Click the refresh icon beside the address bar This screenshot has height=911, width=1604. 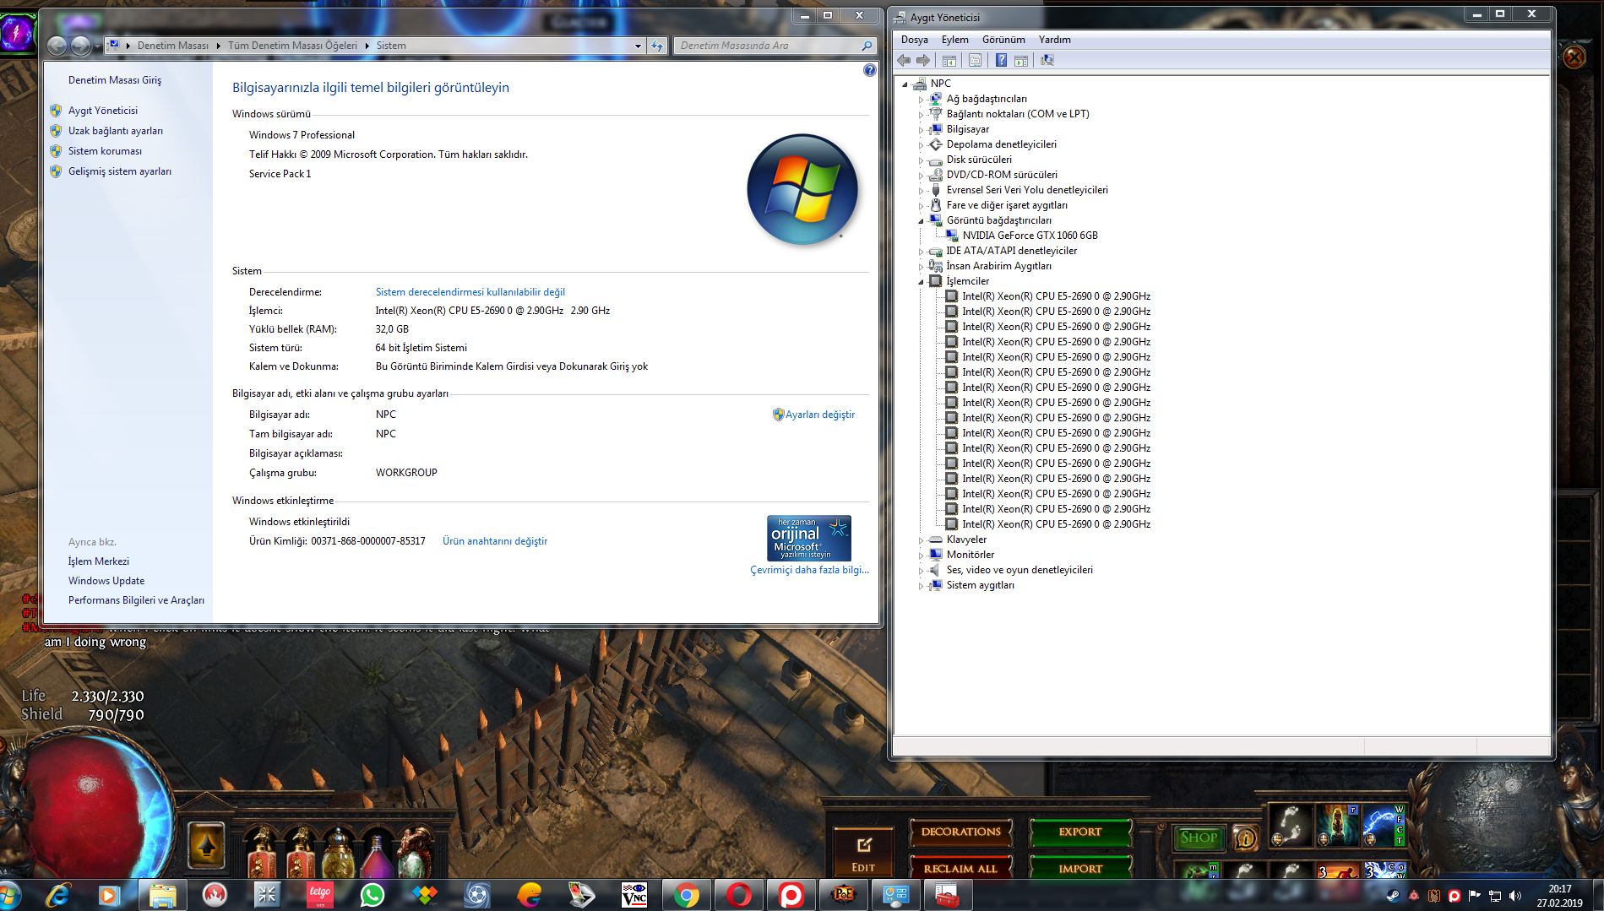pyautogui.click(x=657, y=46)
